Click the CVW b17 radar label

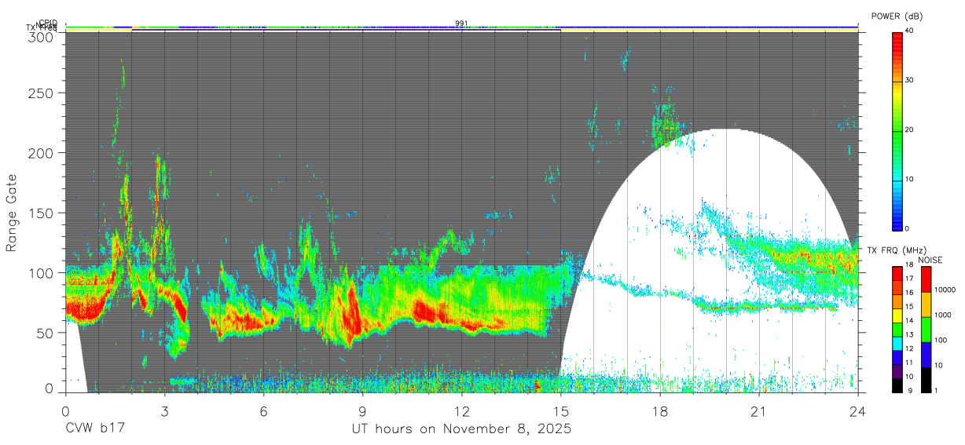click(94, 429)
